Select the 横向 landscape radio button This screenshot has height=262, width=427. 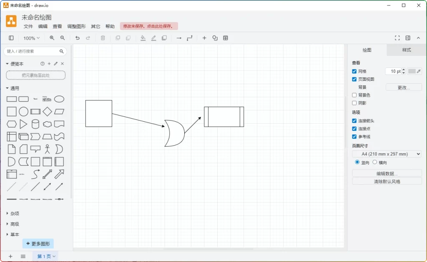coord(374,162)
